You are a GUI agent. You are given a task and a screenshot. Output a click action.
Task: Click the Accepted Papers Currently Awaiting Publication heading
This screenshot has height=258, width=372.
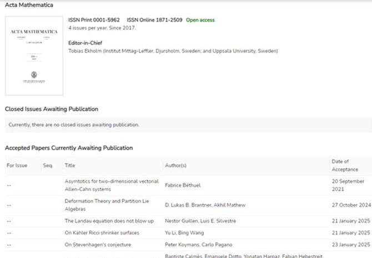coord(69,148)
